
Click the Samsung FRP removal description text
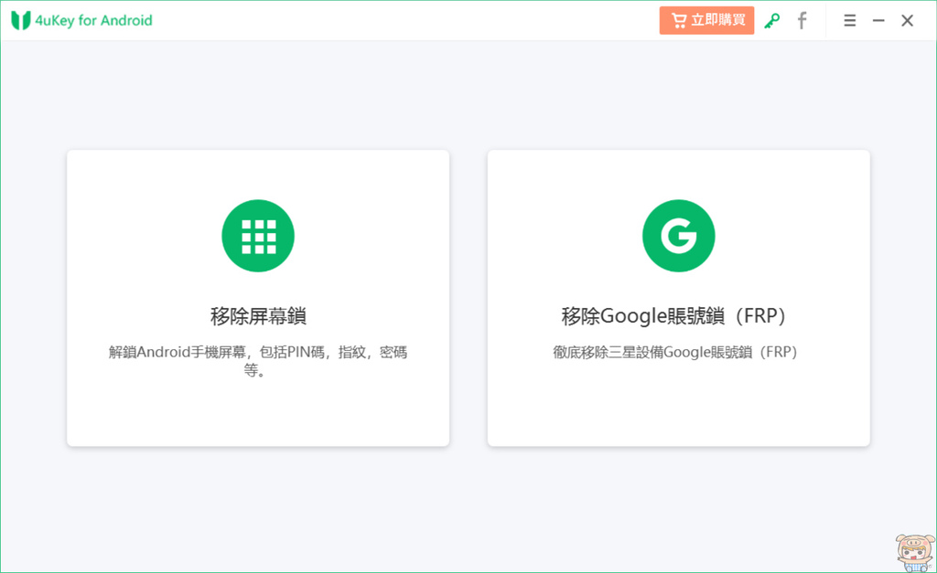[678, 352]
